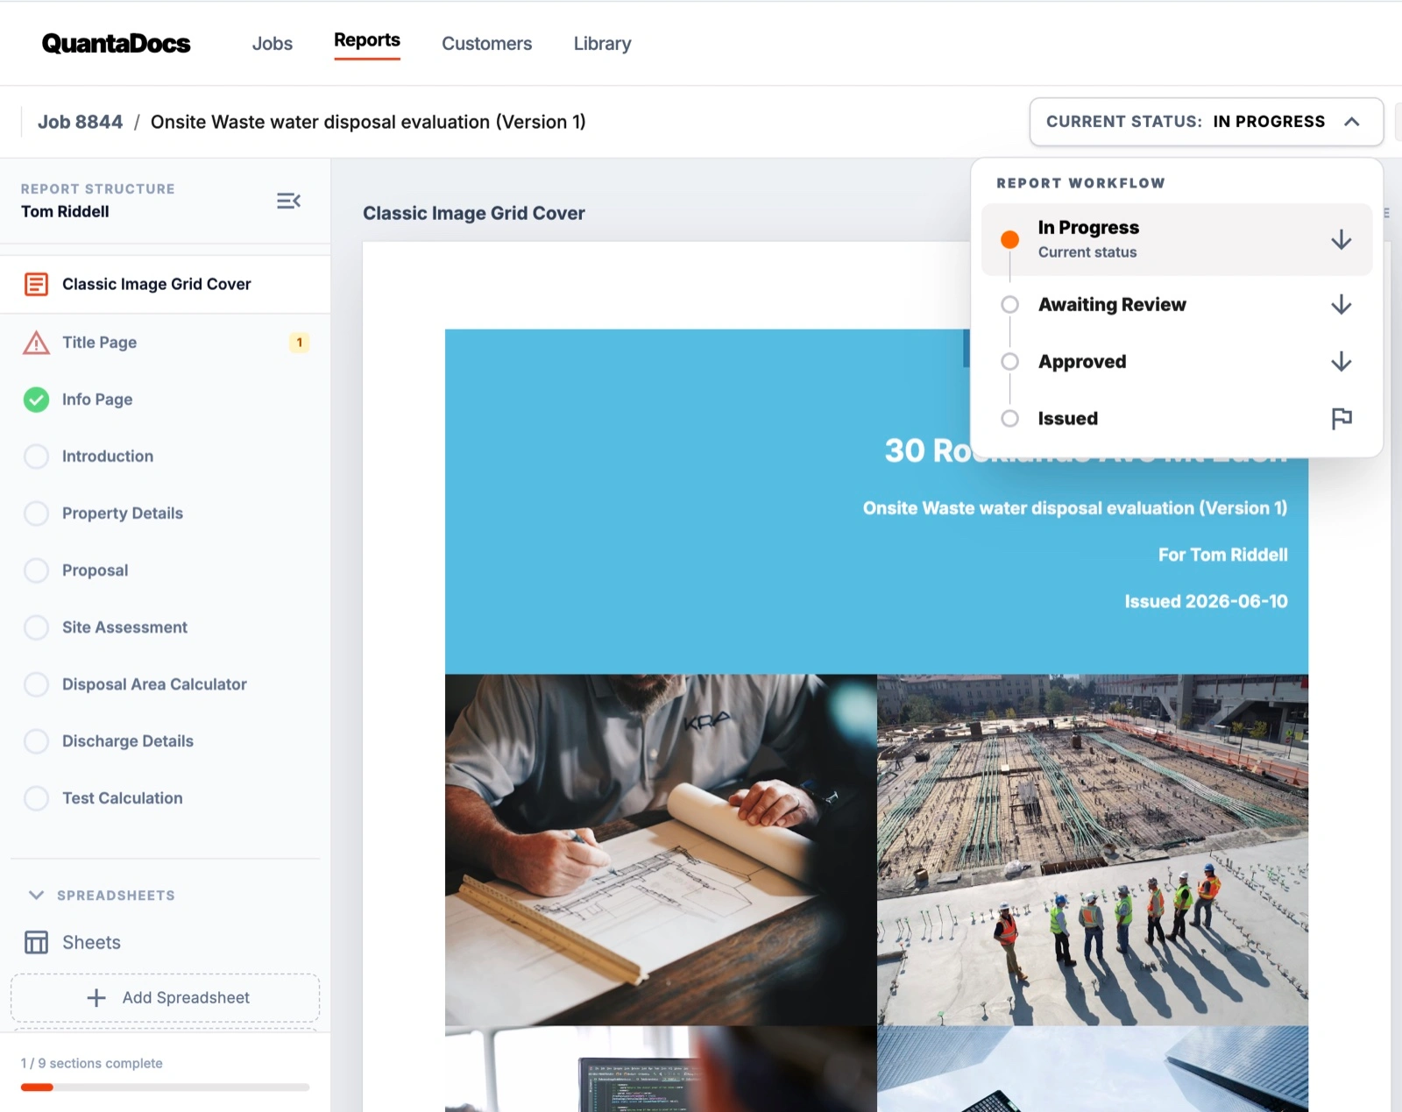The image size is (1402, 1112).
Task: Click the cover subtitle 'Onsite Waste water disposal evaluation'
Action: coord(1075,508)
